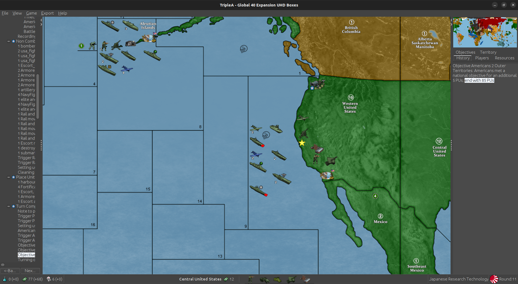Image resolution: width=518 pixels, height=284 pixels.
Task: Open the Game menu
Action: pyautogui.click(x=31, y=13)
